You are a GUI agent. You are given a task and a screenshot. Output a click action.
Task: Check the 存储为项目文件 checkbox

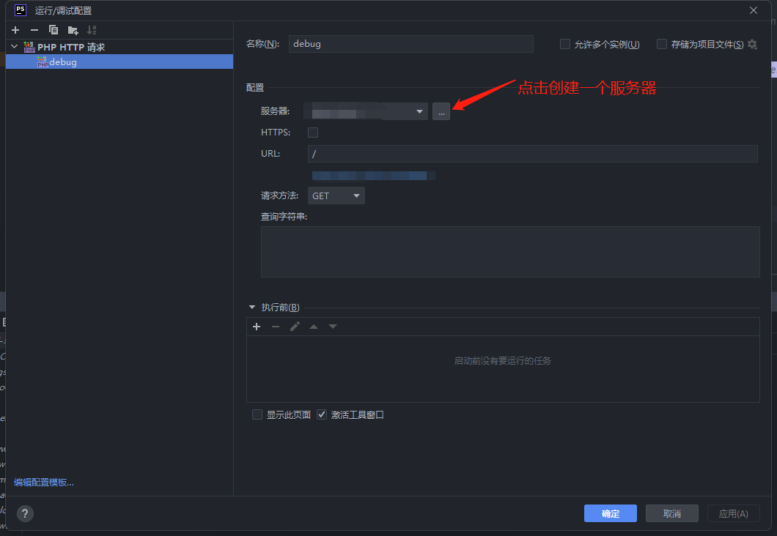pyautogui.click(x=661, y=44)
